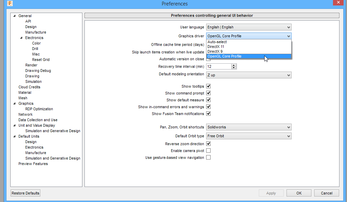The height and width of the screenshot is (202, 347).
Task: Open the User language dropdown
Action: click(249, 27)
